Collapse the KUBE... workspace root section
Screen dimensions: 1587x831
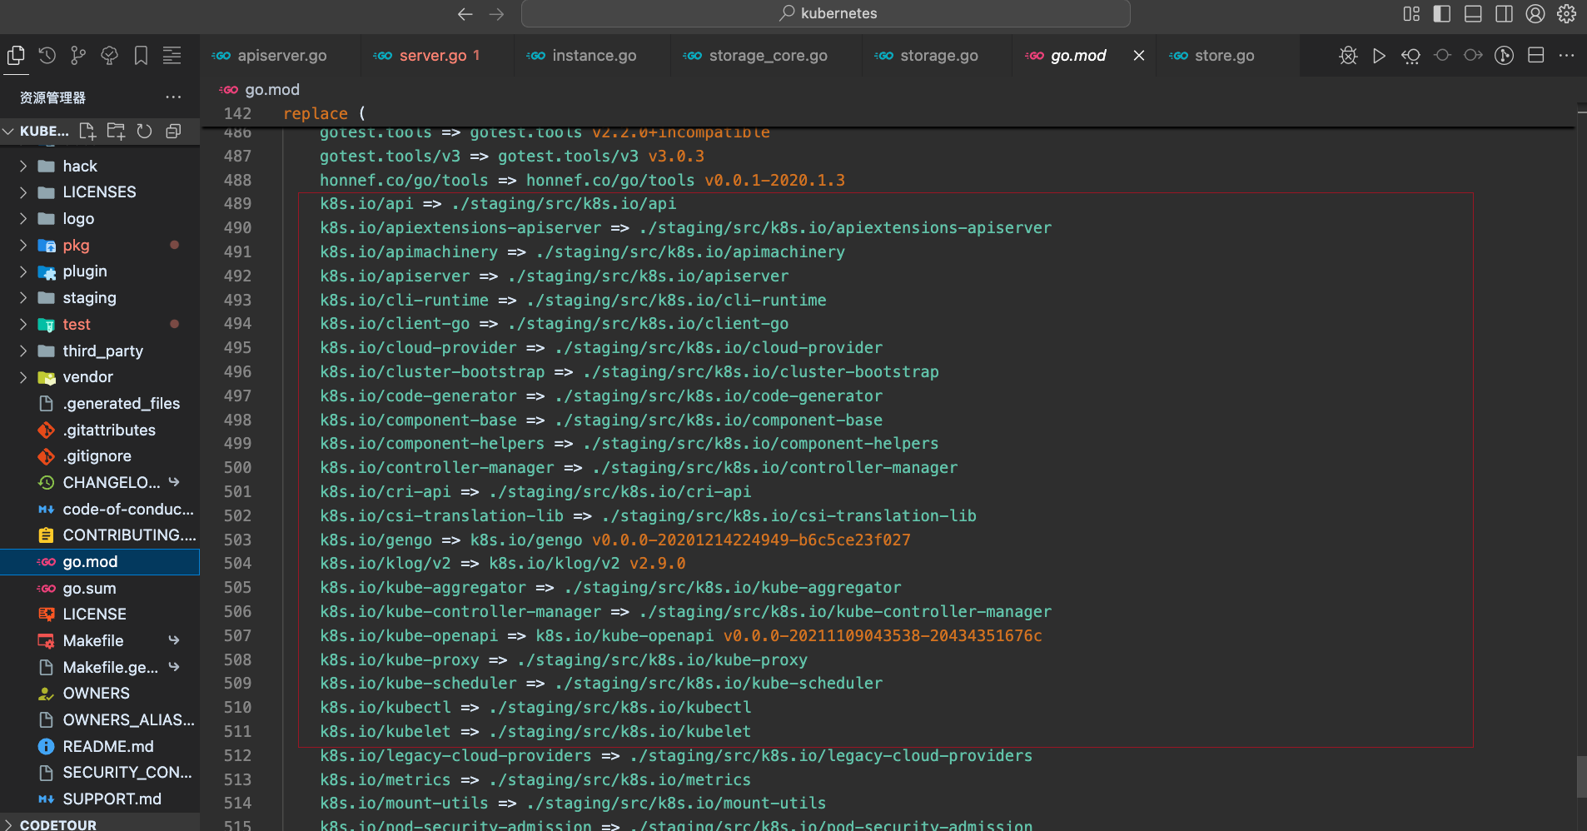pyautogui.click(x=9, y=132)
